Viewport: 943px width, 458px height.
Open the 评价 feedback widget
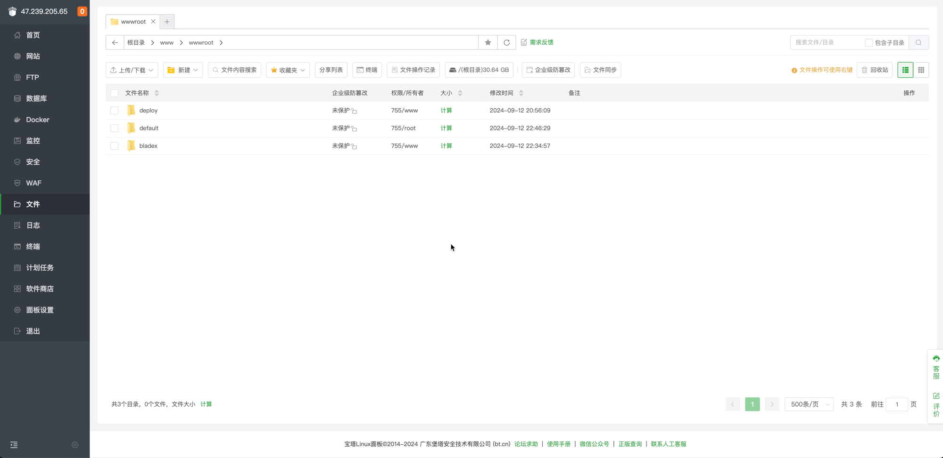[x=936, y=405]
